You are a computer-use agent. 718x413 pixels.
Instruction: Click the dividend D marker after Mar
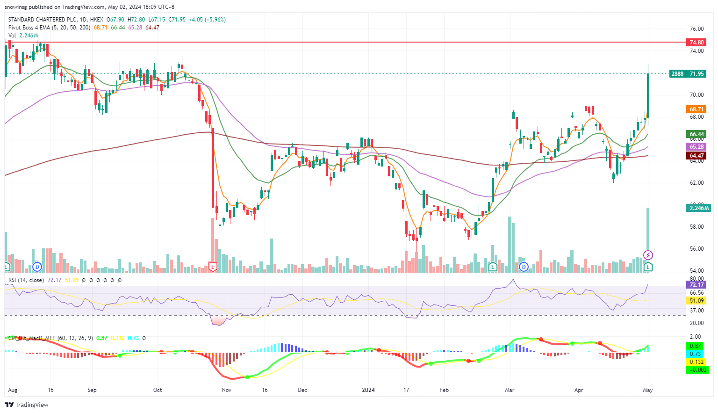(x=524, y=267)
